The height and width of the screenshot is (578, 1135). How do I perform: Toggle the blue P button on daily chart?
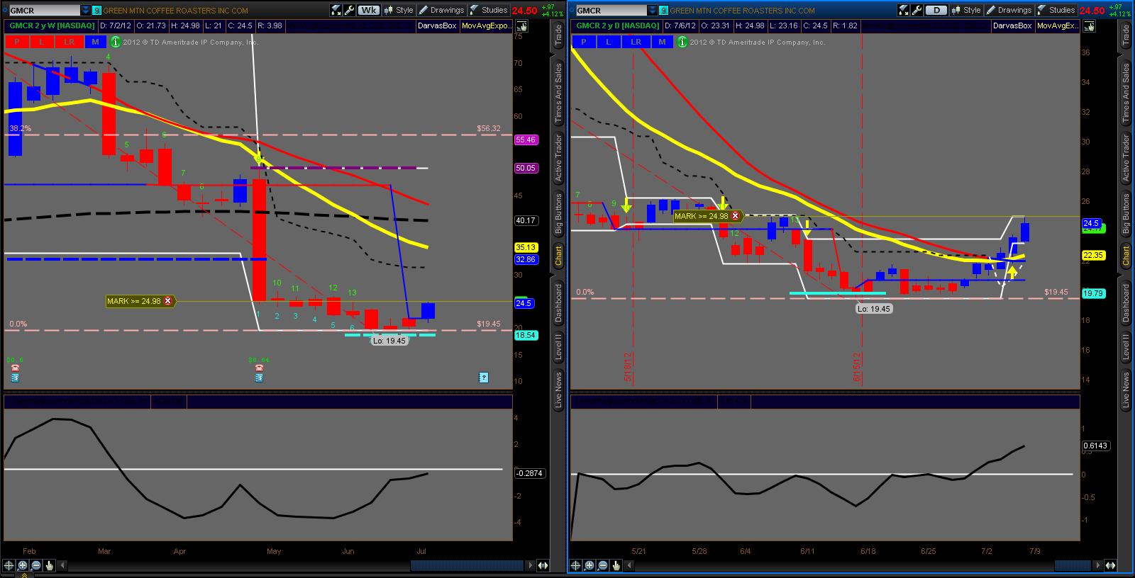point(584,42)
